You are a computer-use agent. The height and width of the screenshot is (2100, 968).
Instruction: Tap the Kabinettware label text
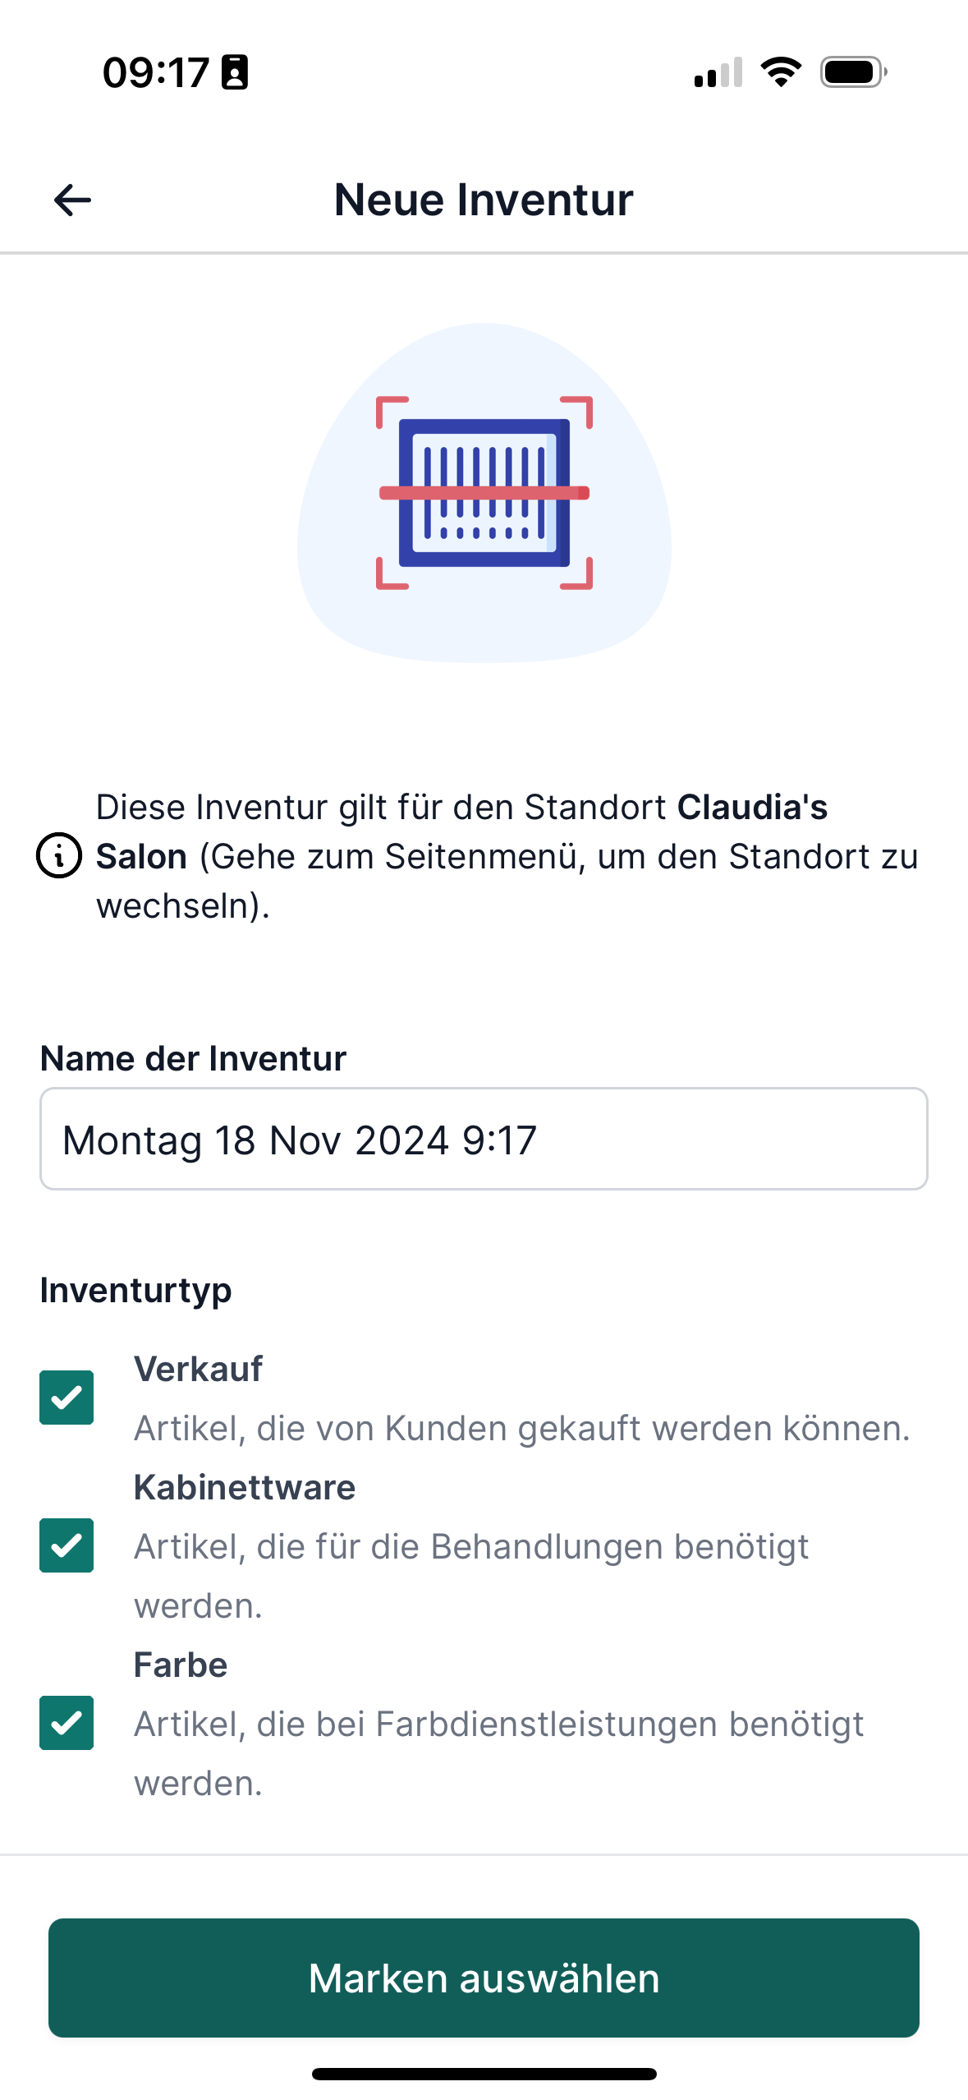coord(245,1487)
